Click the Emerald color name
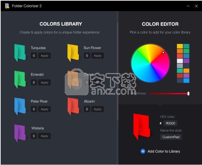 (37, 74)
